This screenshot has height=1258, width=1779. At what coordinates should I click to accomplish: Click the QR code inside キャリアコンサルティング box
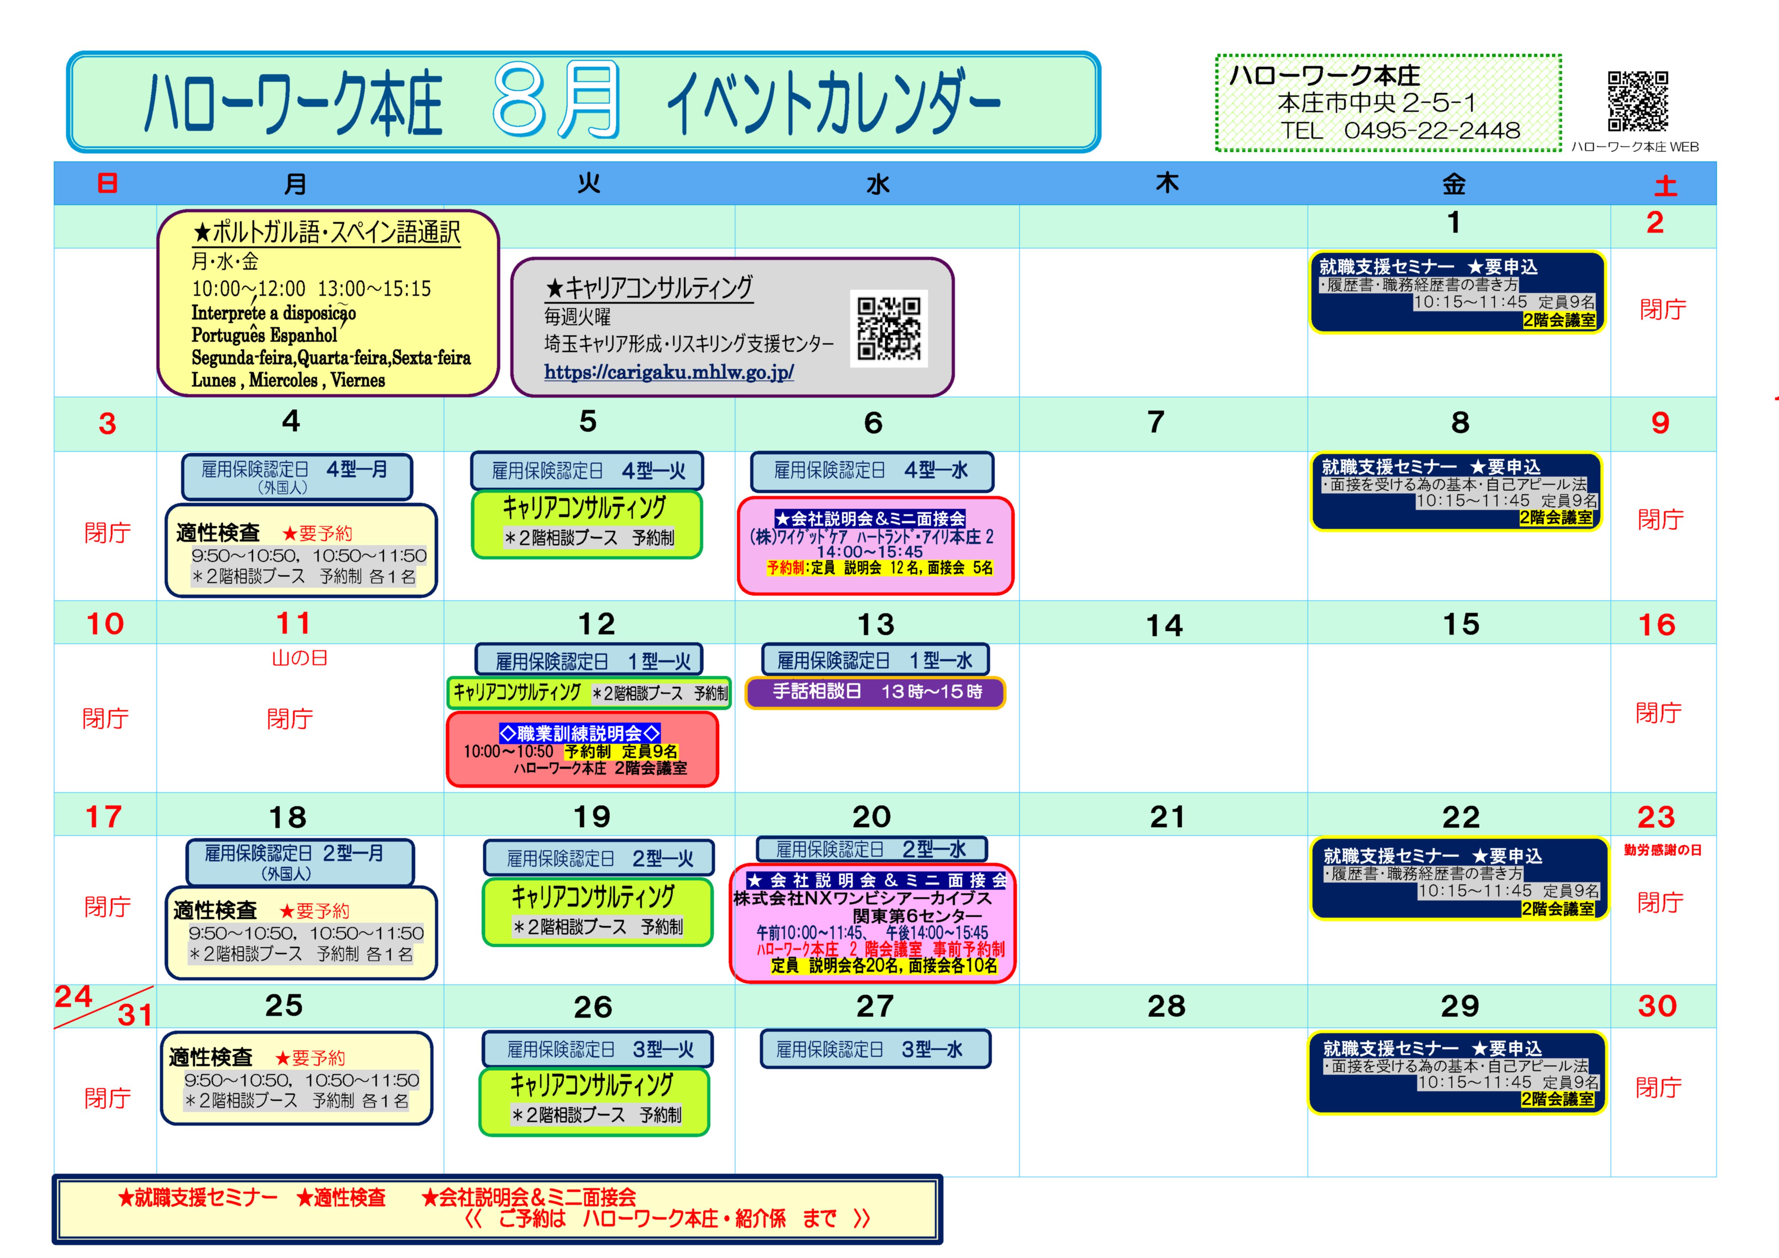[x=889, y=328]
